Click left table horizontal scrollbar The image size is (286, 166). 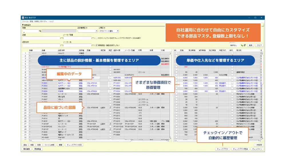(x=81, y=141)
